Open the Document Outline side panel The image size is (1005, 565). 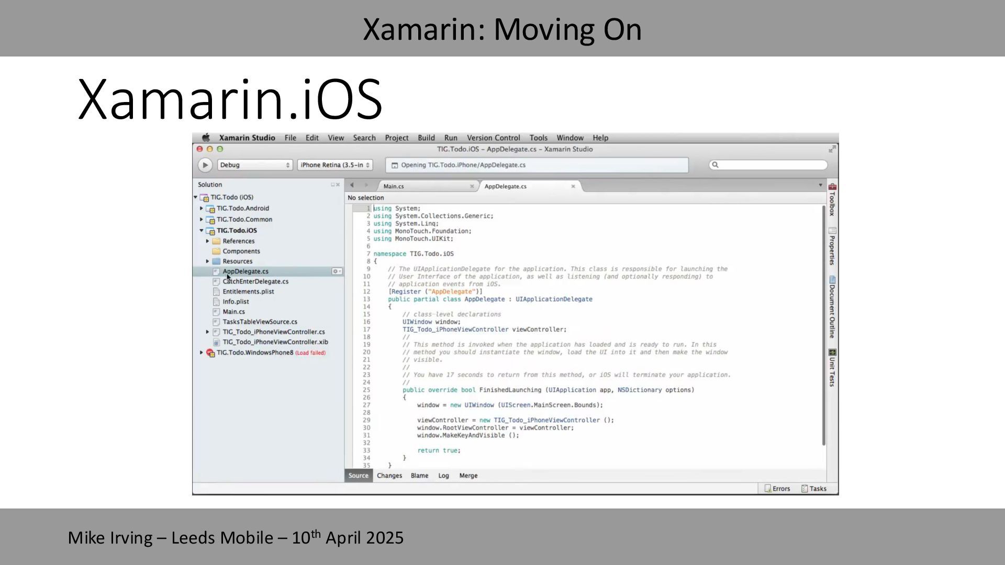[832, 307]
